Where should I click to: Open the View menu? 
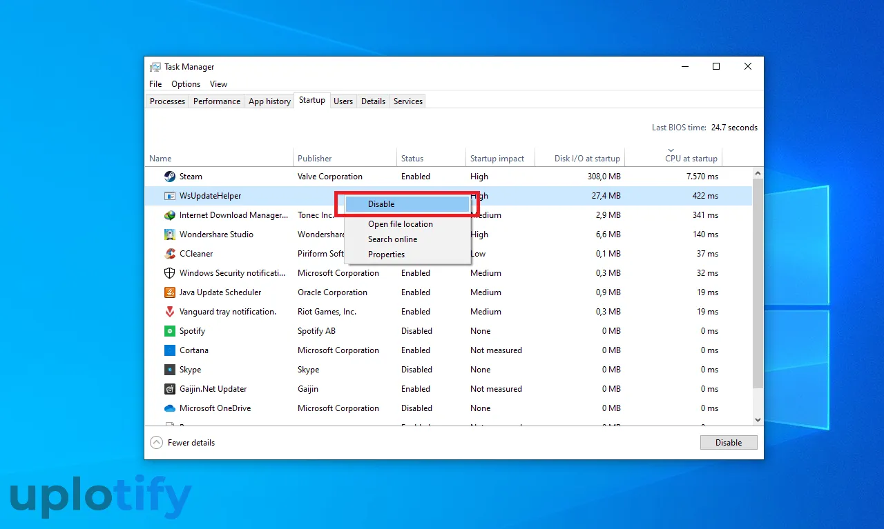218,84
